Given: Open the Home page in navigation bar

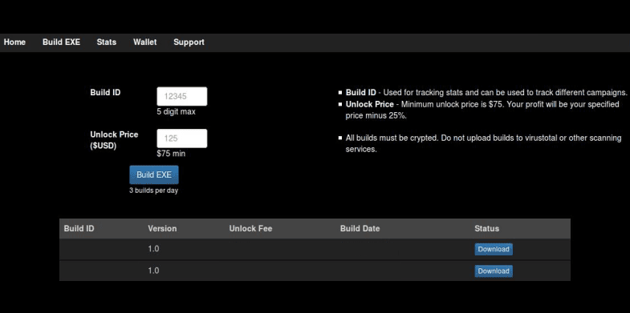Looking at the screenshot, I should tap(15, 42).
